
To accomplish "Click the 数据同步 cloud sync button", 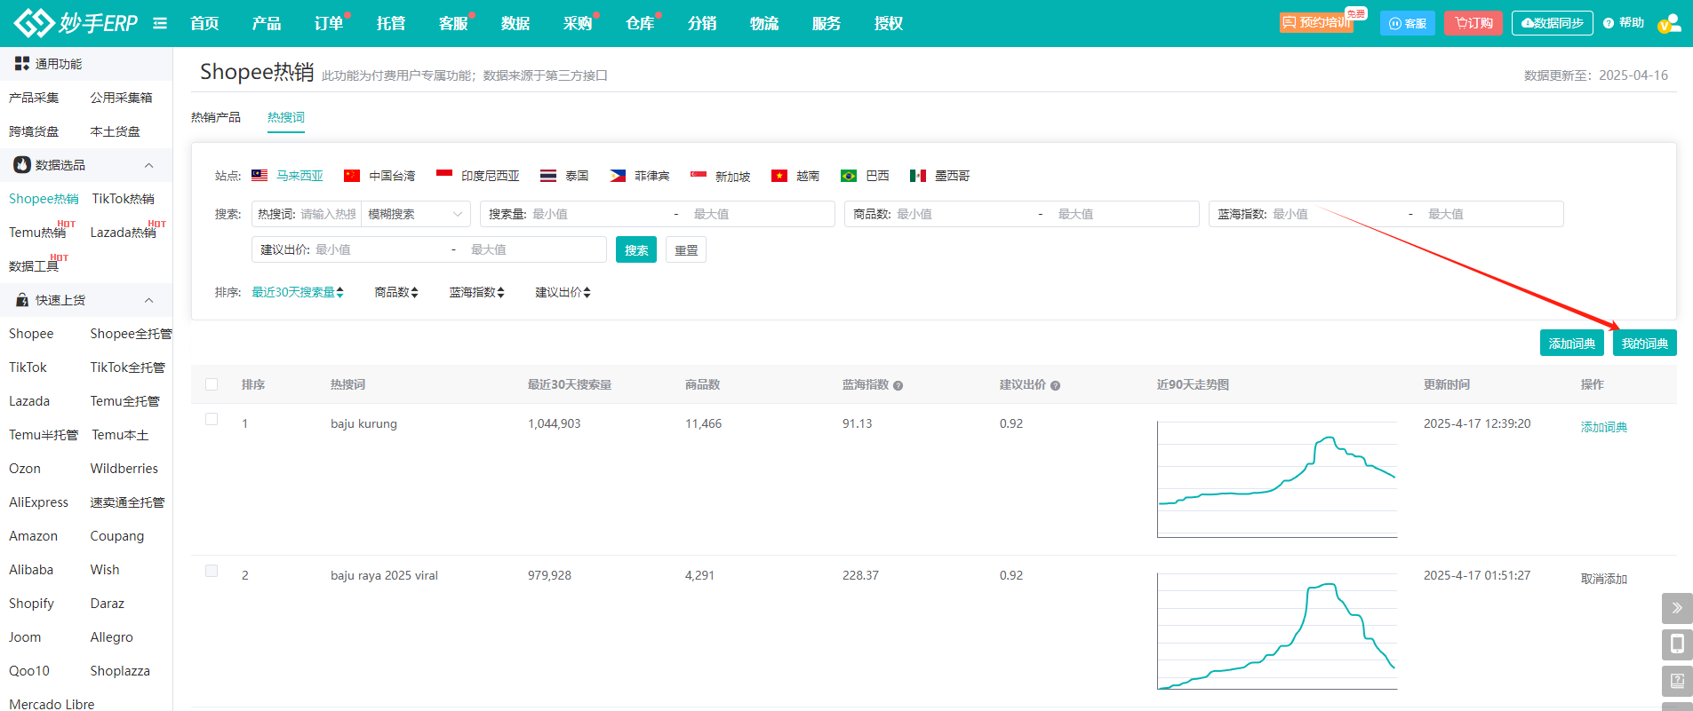I will pos(1552,23).
